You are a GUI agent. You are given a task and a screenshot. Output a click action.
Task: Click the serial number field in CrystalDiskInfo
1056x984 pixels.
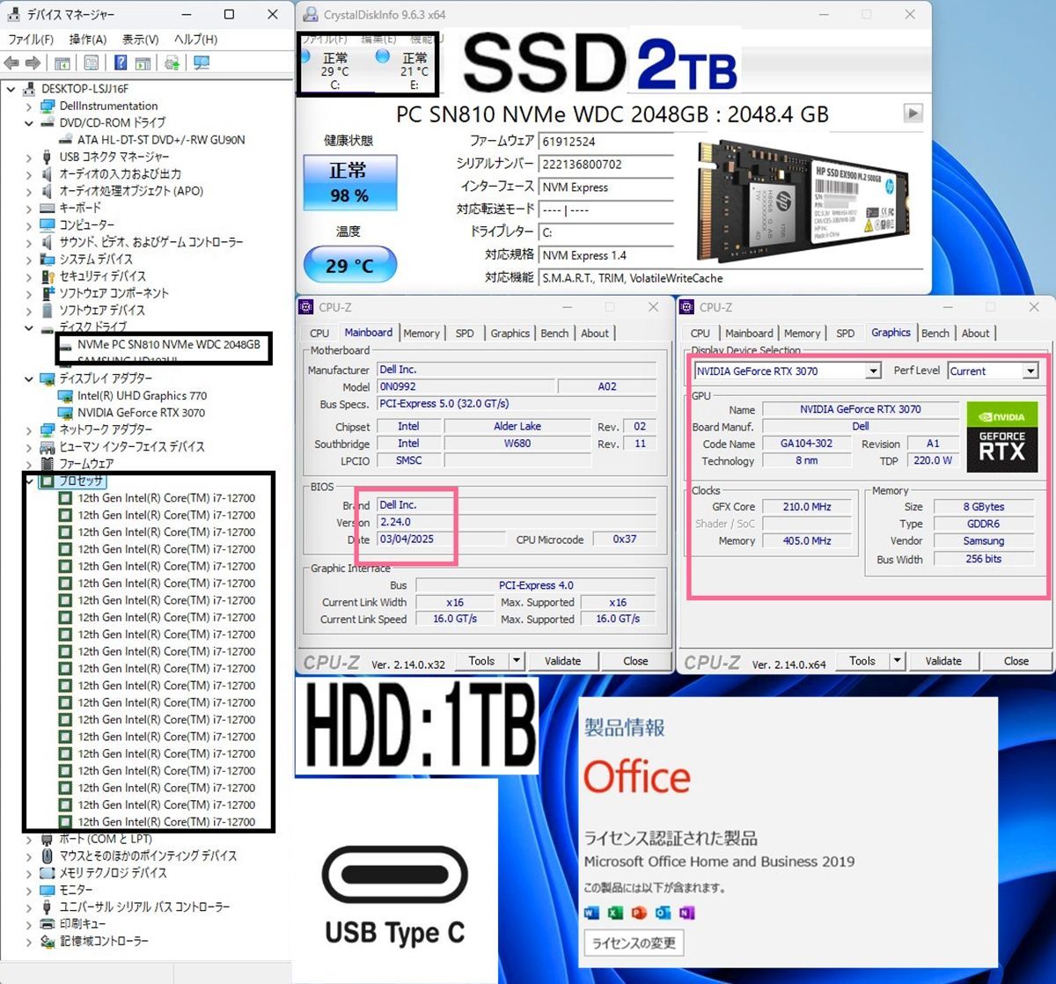pos(606,164)
